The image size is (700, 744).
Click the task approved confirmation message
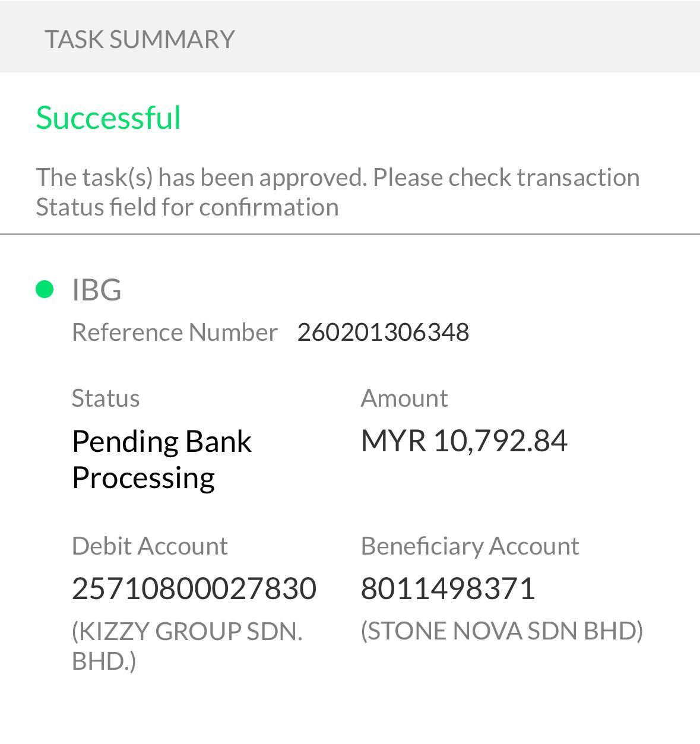[x=337, y=192]
